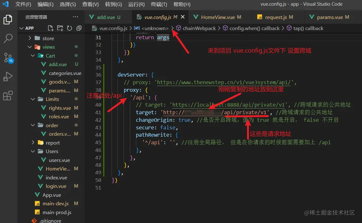Refresh the explorer file tree
Screen dimensions: 362x223
click(69, 28)
